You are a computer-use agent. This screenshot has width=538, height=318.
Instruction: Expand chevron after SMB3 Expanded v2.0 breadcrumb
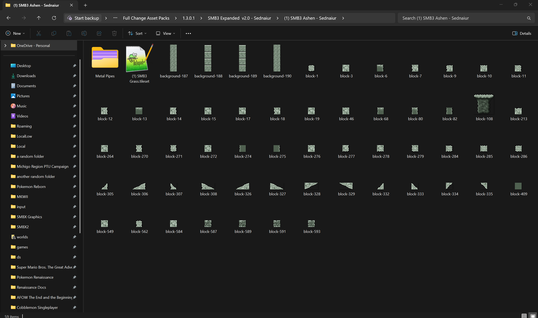(x=278, y=18)
